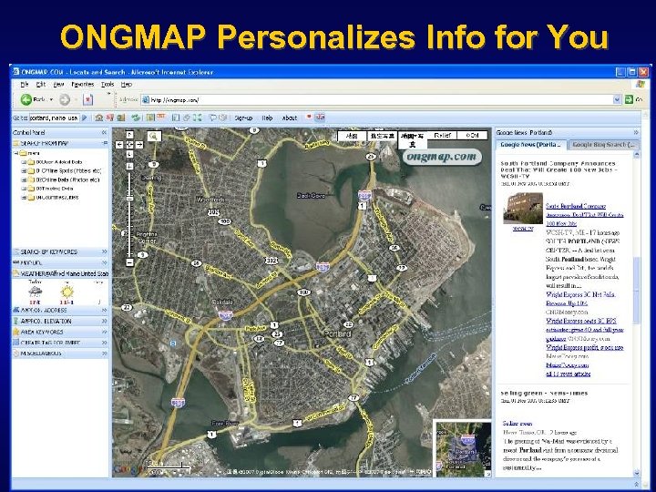Click the mini overview map collapse arrow
656x492 pixels.
[487, 474]
